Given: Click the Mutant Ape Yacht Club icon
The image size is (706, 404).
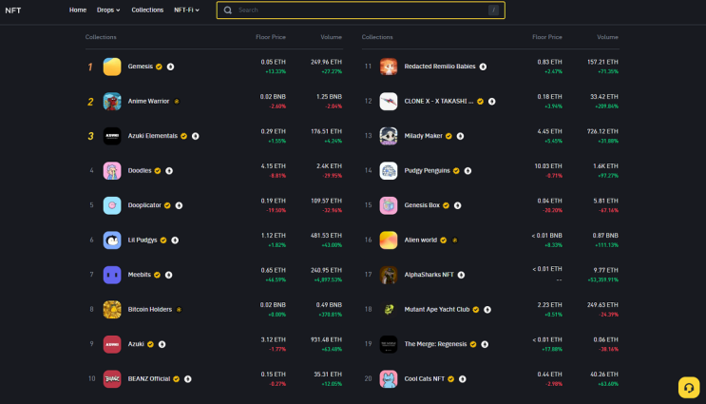Looking at the screenshot, I should pos(389,310).
